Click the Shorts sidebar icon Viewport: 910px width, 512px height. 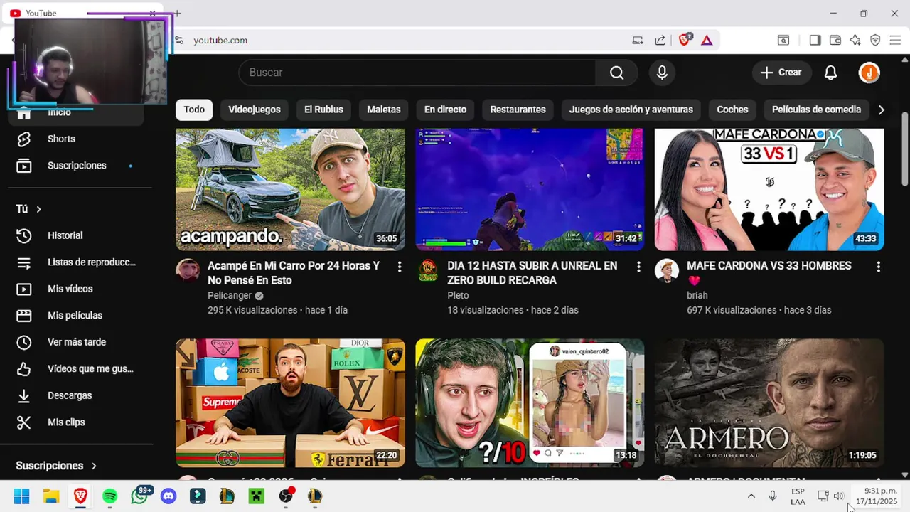24,139
